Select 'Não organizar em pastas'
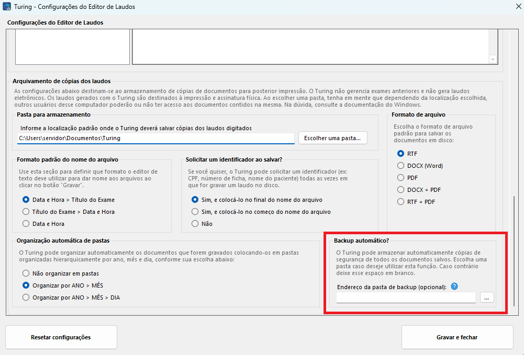The height and width of the screenshot is (355, 524). pos(26,273)
